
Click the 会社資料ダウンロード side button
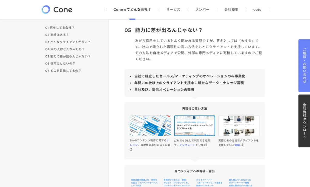point(304,121)
